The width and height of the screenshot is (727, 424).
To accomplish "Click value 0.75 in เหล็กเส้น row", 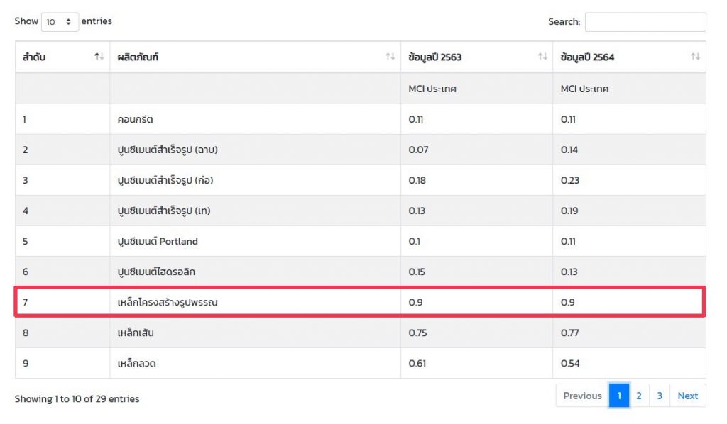I will (x=417, y=333).
